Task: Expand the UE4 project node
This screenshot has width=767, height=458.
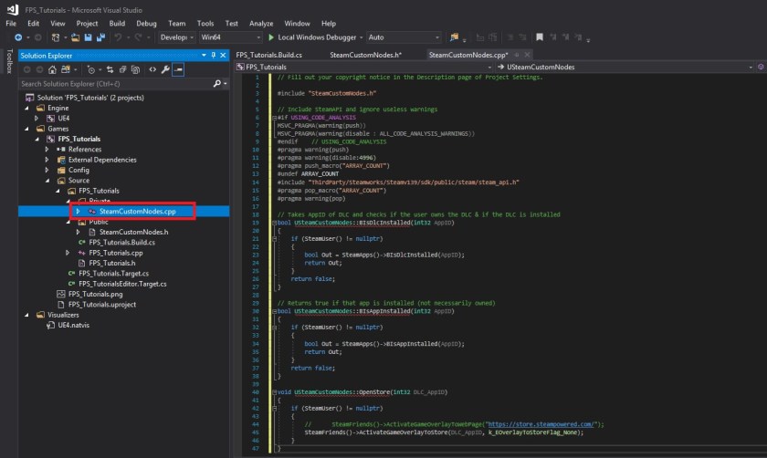Action: pos(37,119)
